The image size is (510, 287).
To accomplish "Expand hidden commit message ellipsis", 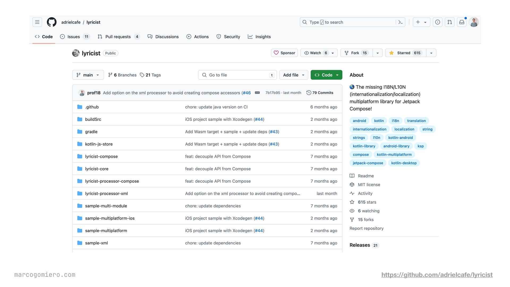I will (x=257, y=93).
